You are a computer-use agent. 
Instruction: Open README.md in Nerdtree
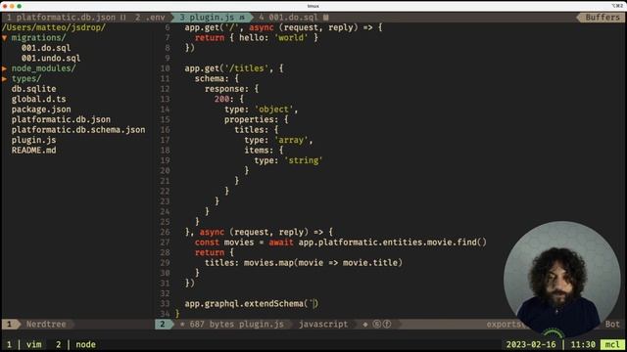tap(33, 151)
